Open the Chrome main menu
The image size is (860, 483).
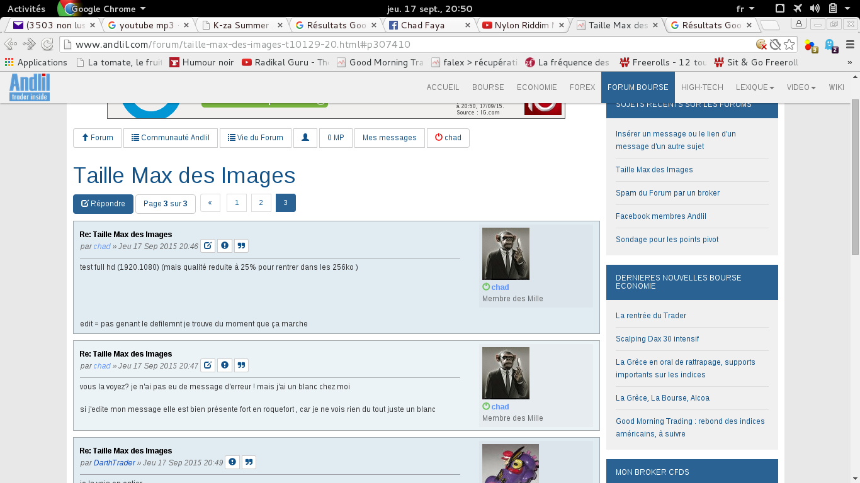click(850, 45)
